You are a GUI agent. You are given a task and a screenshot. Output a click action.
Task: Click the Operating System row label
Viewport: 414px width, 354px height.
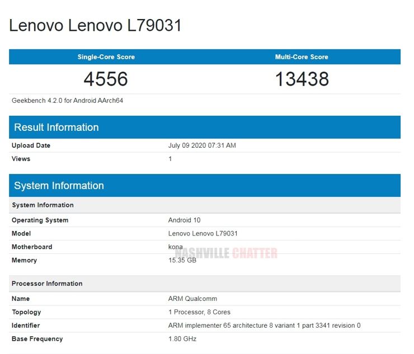40,220
